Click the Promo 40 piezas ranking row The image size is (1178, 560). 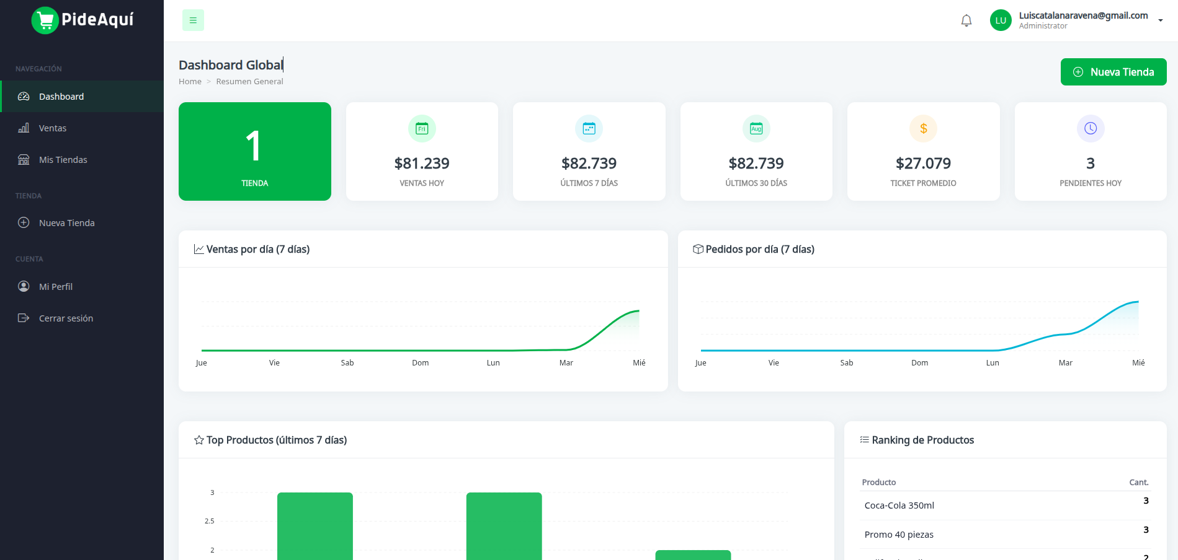pos(1006,535)
